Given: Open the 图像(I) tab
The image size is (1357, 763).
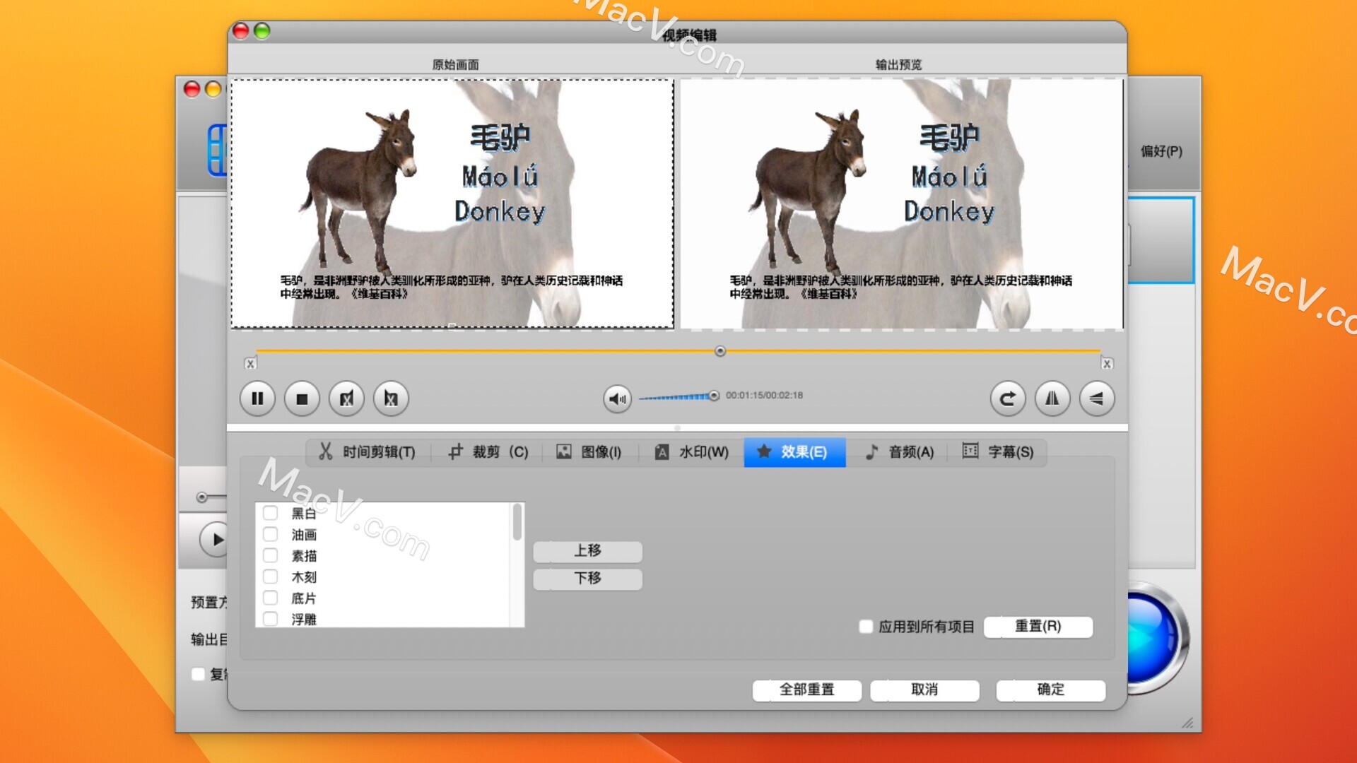Looking at the screenshot, I should pos(589,452).
